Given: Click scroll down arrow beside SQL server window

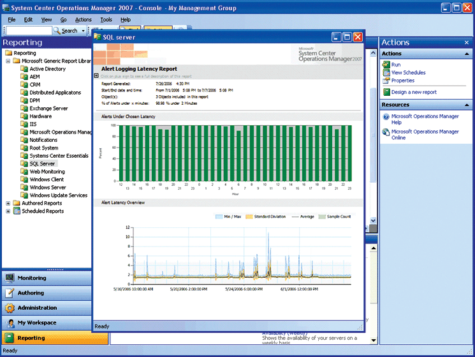Looking at the screenshot, I should tap(373, 220).
